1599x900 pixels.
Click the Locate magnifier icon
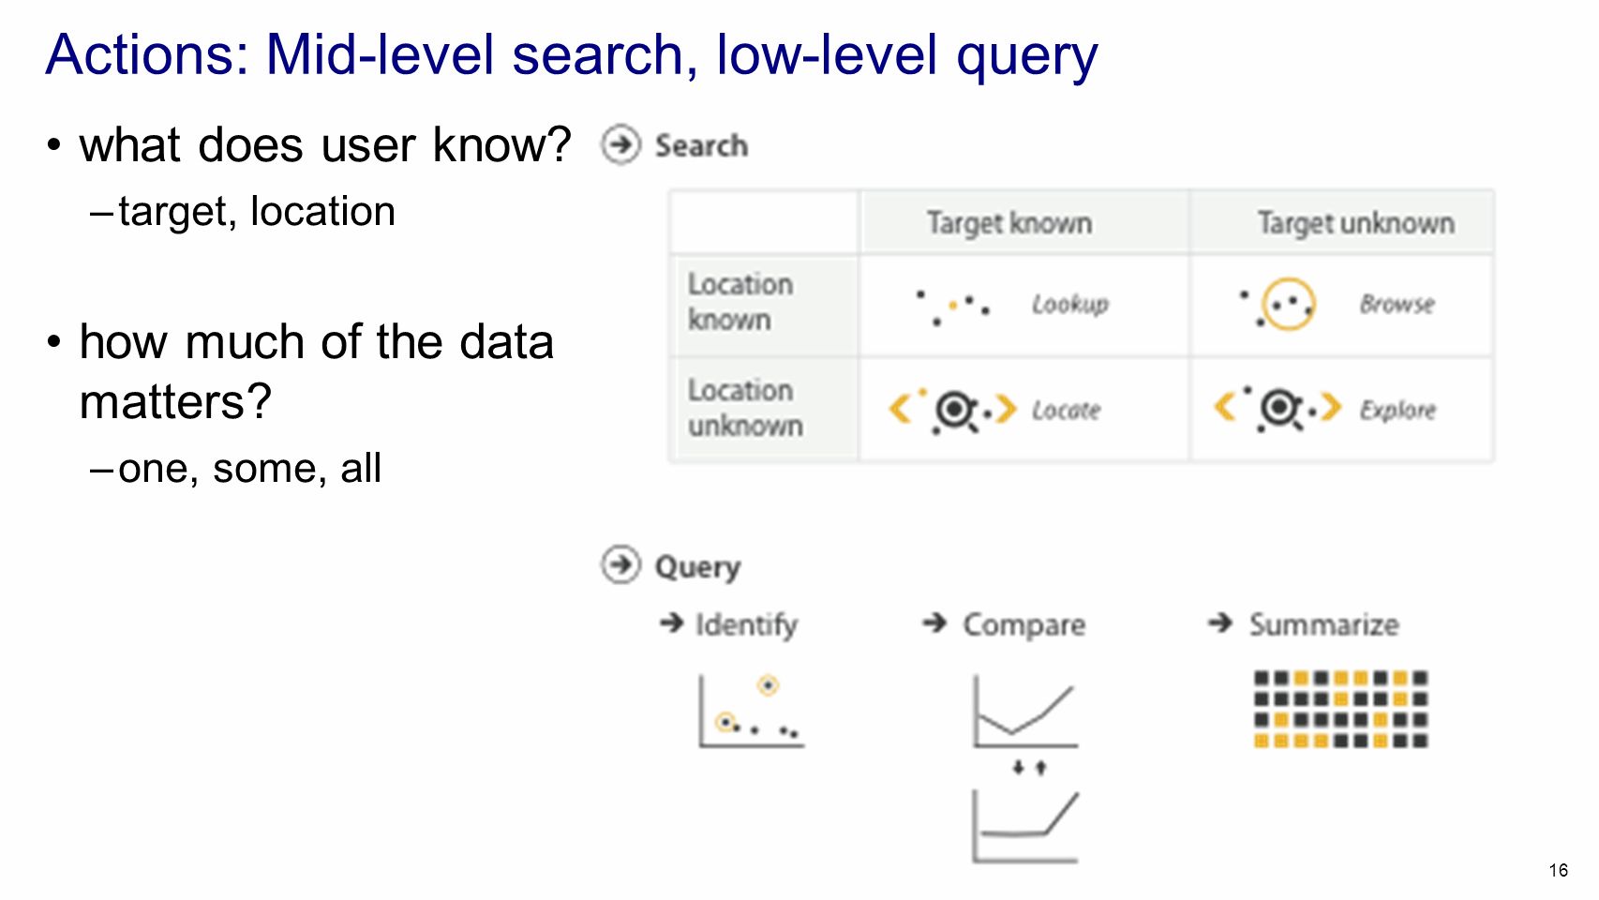pyautogui.click(x=953, y=410)
